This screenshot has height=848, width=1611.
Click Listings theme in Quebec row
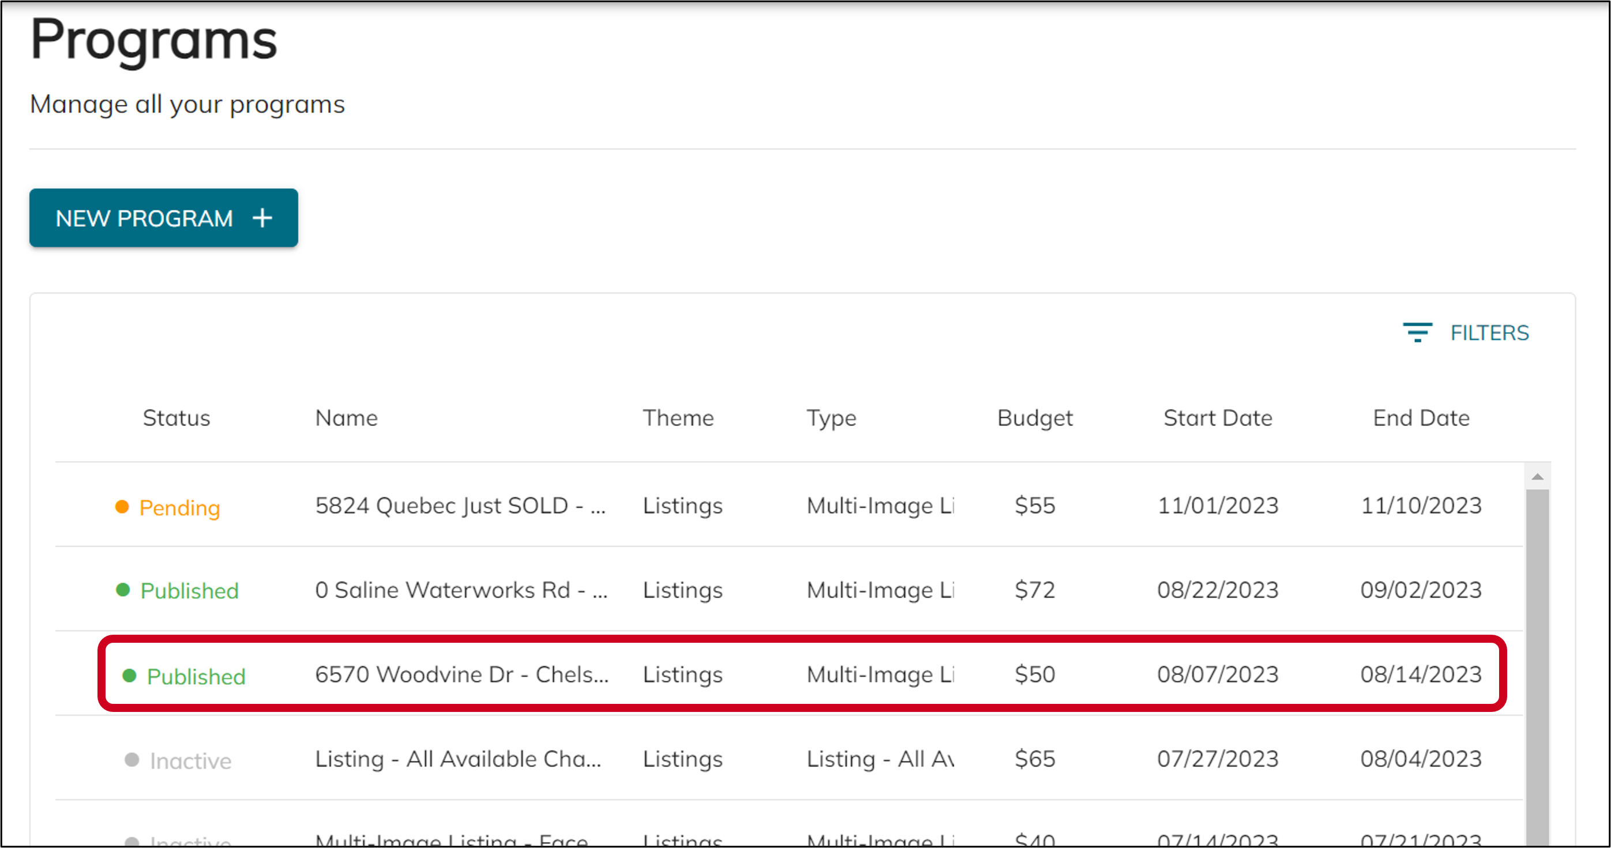(682, 505)
